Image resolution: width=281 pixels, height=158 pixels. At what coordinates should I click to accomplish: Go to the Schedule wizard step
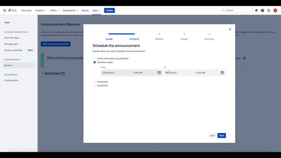tap(134, 39)
